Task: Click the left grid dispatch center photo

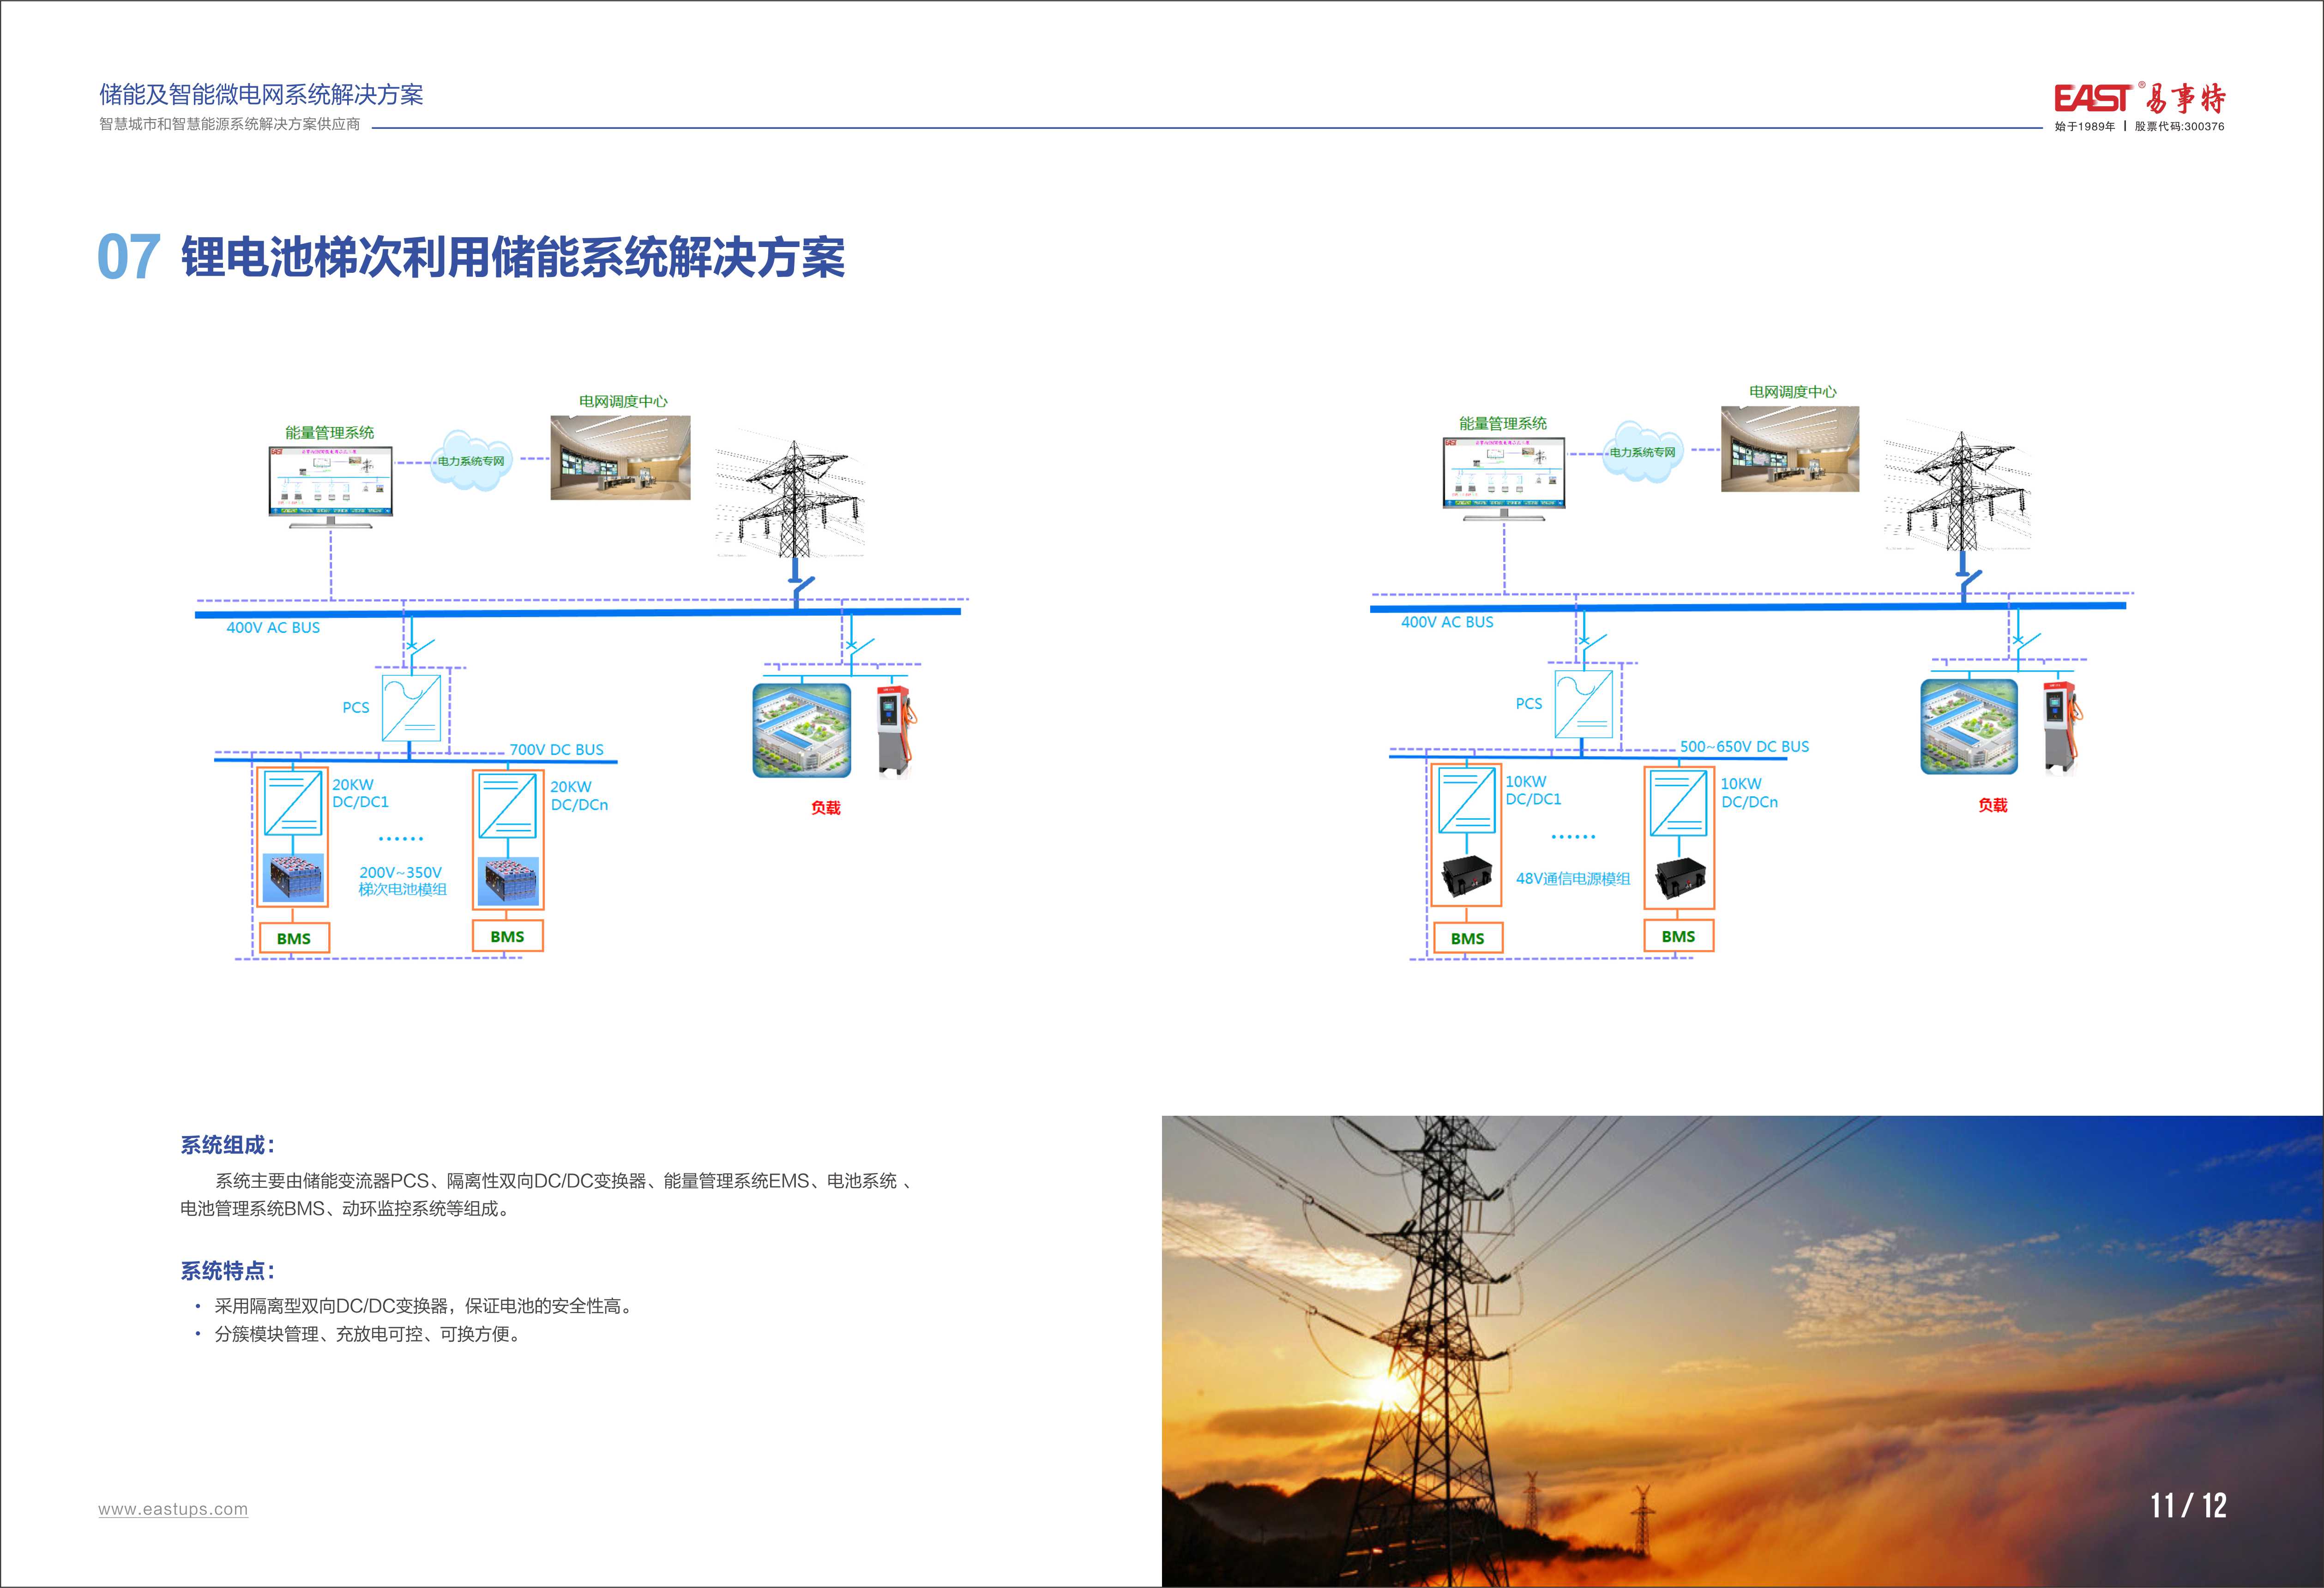Action: pos(620,458)
